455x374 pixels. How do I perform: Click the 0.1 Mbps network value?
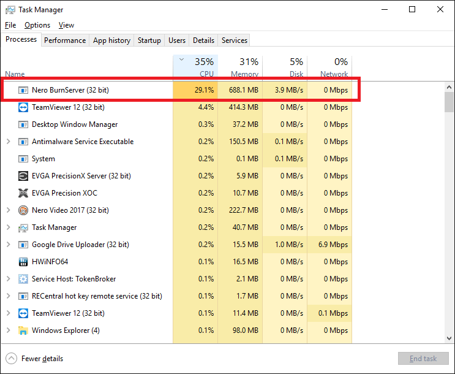pyautogui.click(x=333, y=313)
